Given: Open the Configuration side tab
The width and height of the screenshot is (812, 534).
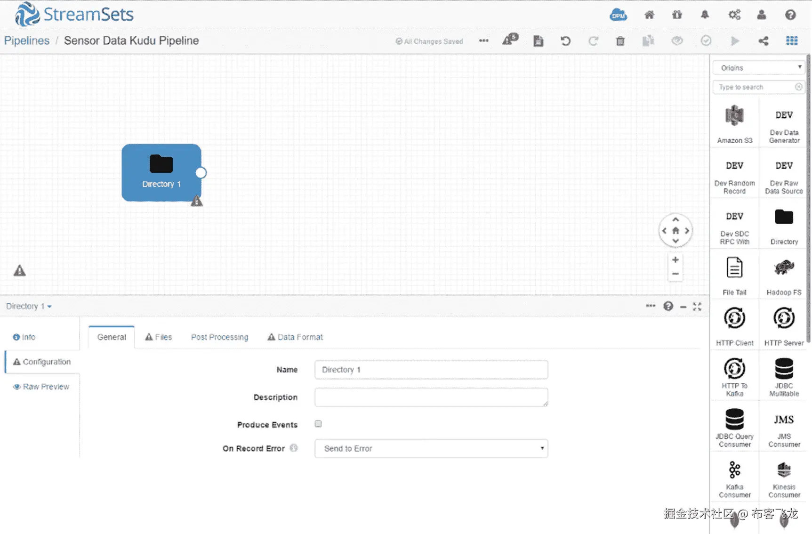Looking at the screenshot, I should (42, 362).
